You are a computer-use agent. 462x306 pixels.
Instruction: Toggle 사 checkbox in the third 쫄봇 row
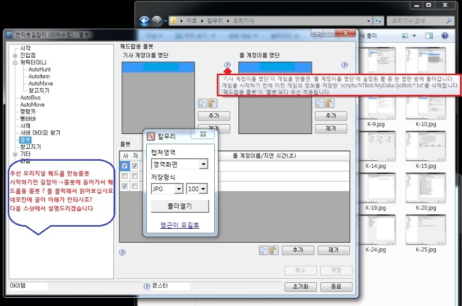click(x=125, y=186)
